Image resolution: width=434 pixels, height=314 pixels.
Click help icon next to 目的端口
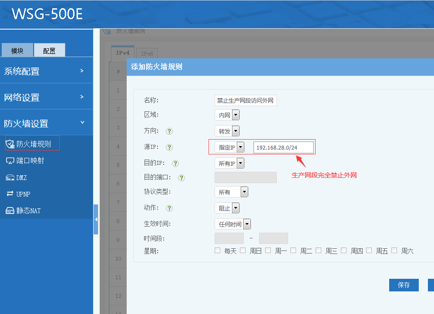[182, 177]
